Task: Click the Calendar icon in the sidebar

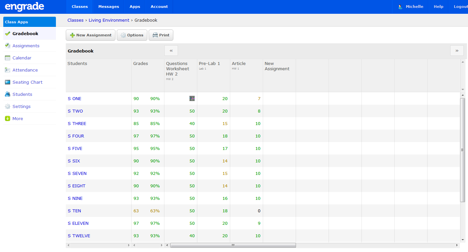Action: pos(8,58)
